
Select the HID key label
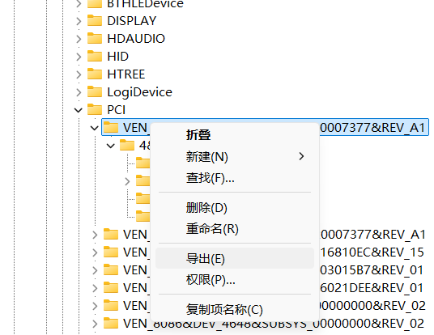(118, 57)
